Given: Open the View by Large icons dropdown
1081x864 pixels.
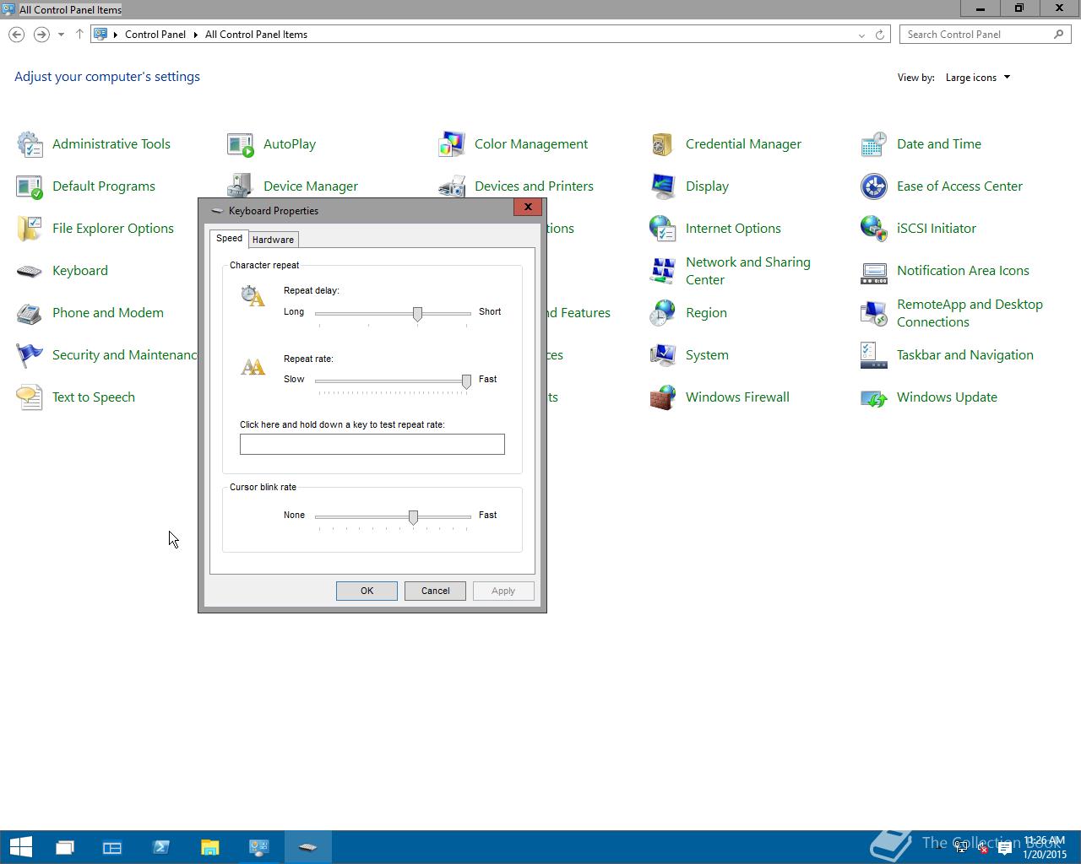Looking at the screenshot, I should [x=978, y=78].
